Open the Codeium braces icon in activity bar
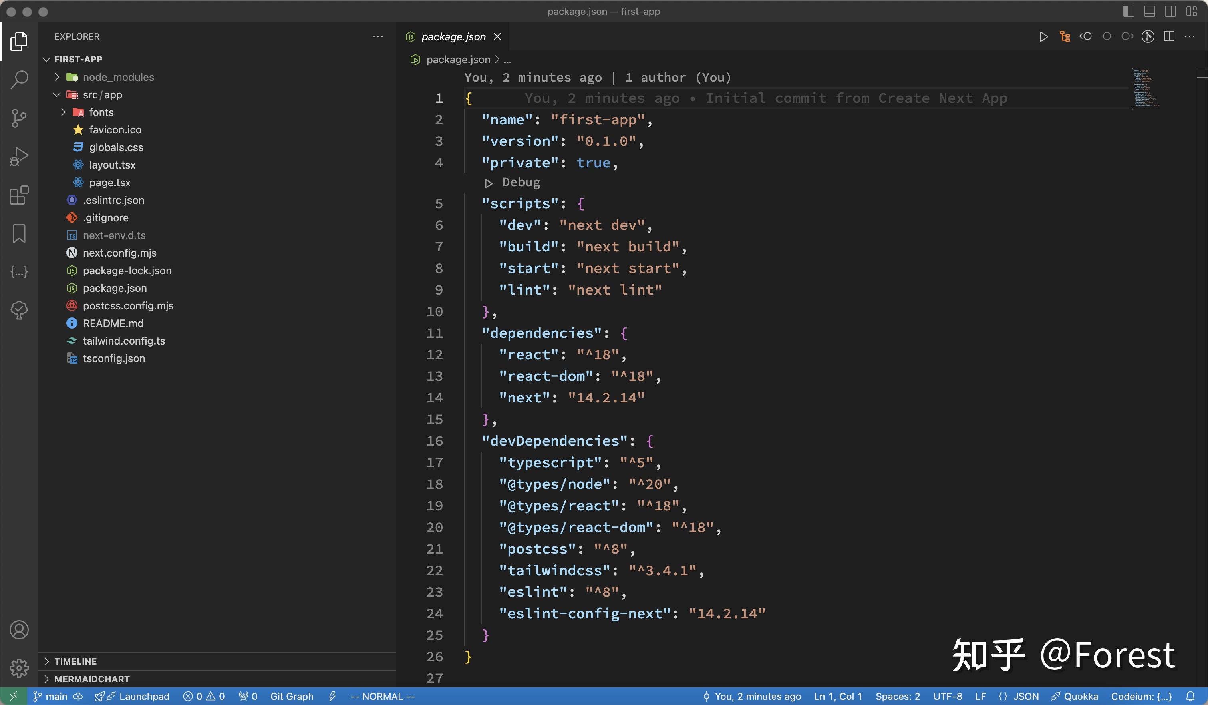 click(x=19, y=272)
